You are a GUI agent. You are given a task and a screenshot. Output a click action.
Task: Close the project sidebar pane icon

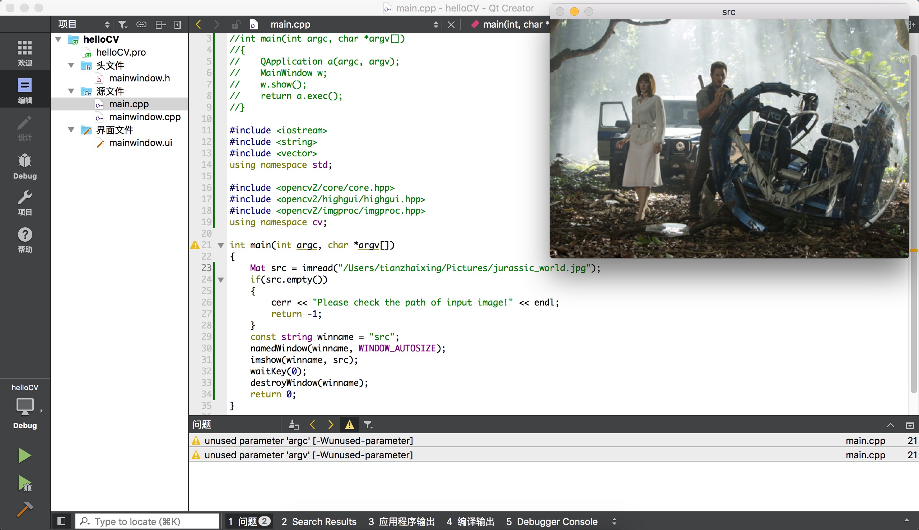(x=177, y=24)
